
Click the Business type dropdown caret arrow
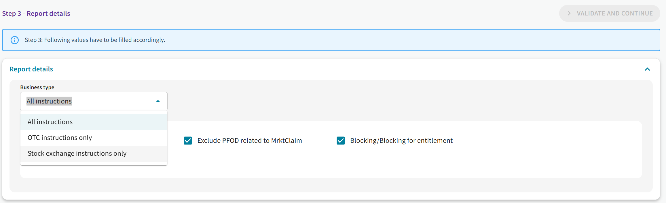[158, 101]
